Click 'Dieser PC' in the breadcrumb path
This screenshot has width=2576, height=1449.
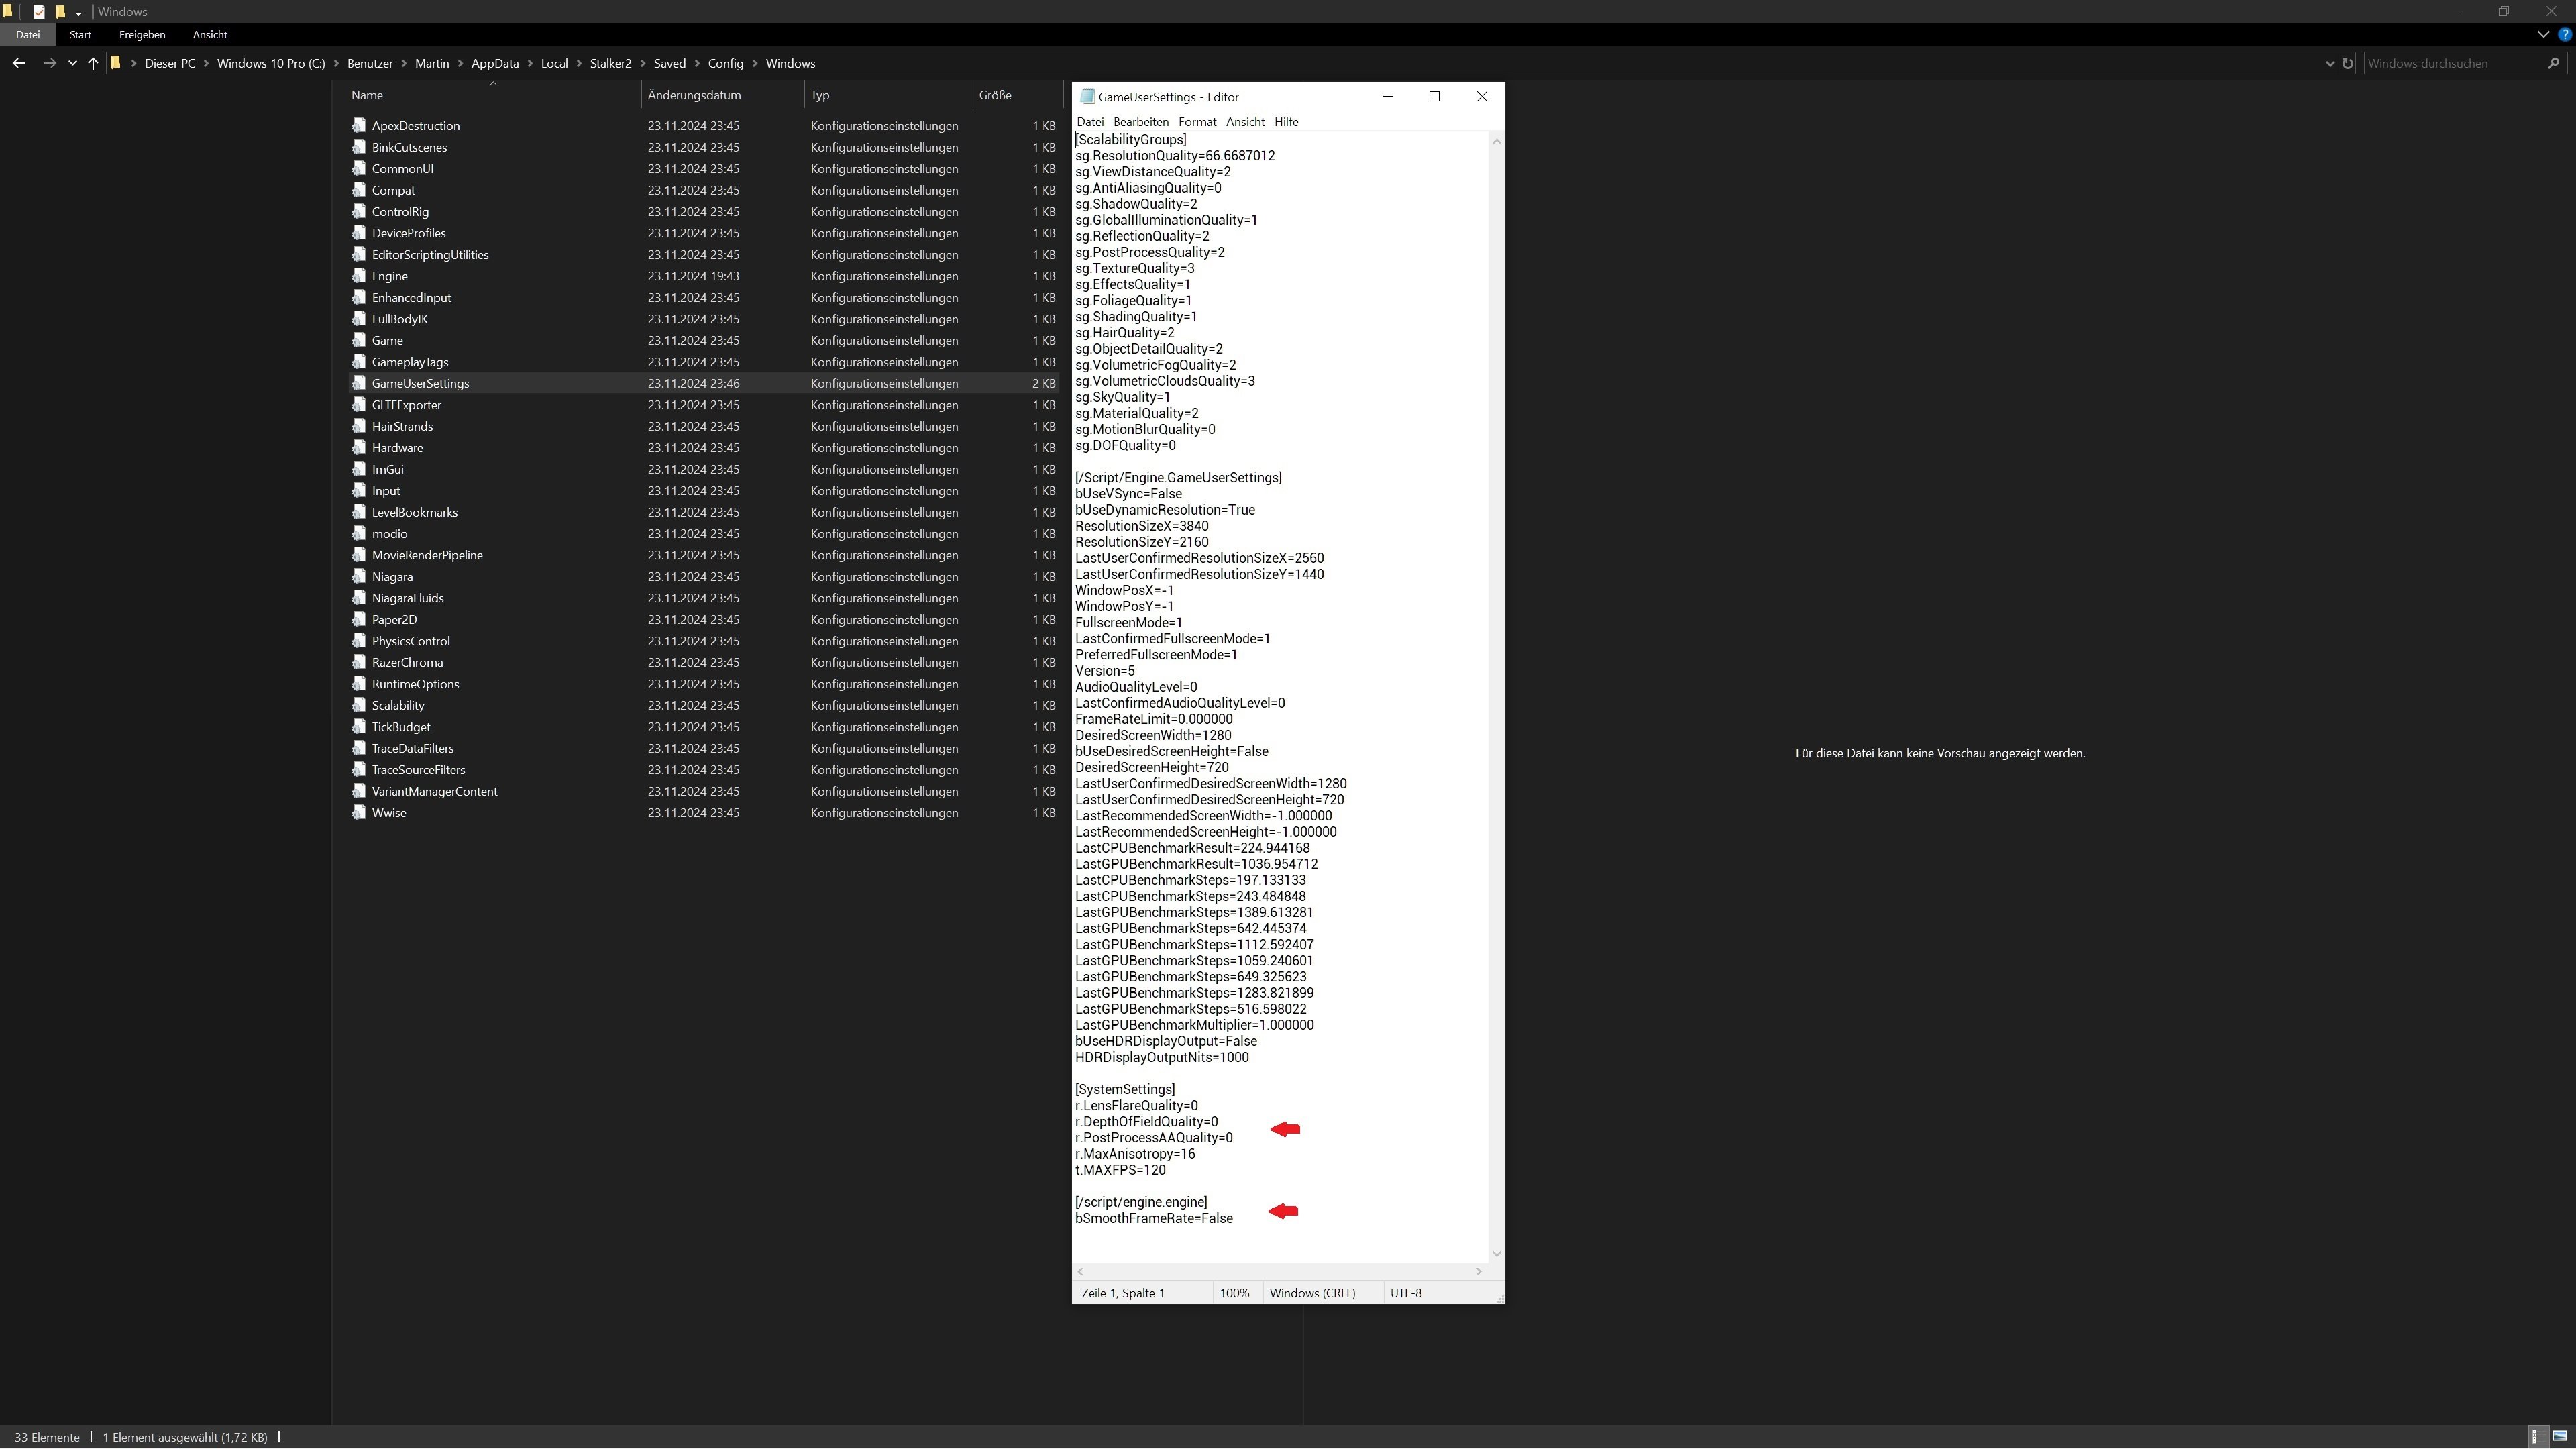[x=170, y=63]
